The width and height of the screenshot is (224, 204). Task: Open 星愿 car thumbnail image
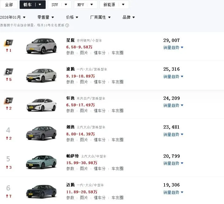click(41, 46)
